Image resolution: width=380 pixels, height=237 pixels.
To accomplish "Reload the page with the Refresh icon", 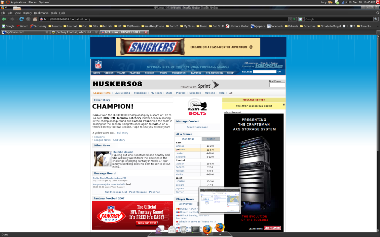I will coord(21,19).
